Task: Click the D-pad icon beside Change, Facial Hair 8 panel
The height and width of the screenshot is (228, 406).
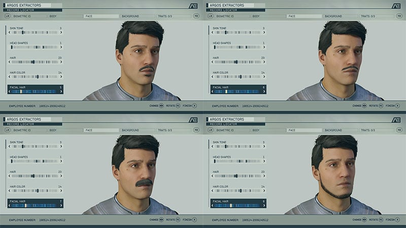Action: pos(364,220)
